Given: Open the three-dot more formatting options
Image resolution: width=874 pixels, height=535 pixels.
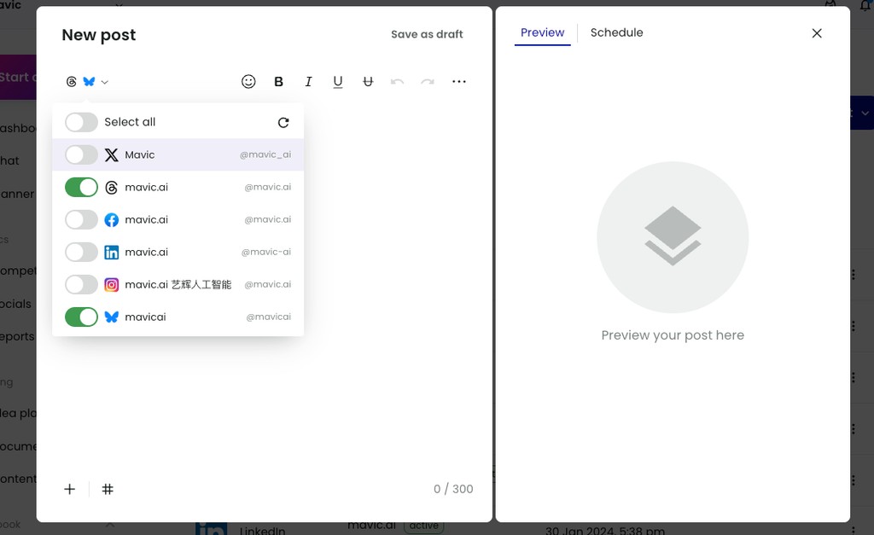Looking at the screenshot, I should [x=458, y=81].
